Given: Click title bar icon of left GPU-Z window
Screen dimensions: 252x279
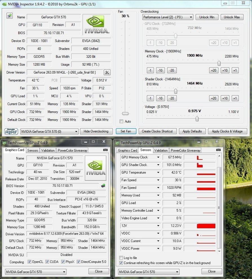Looking at the screenshot, I should pos(4,143).
